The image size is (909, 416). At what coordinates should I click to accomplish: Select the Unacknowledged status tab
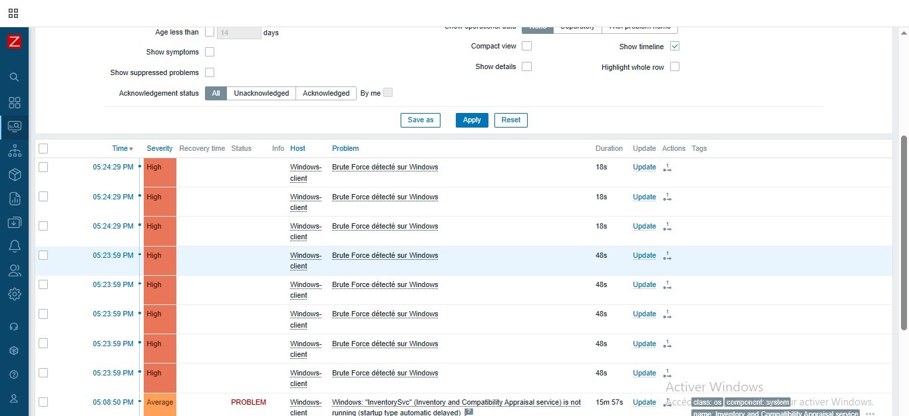(x=262, y=93)
